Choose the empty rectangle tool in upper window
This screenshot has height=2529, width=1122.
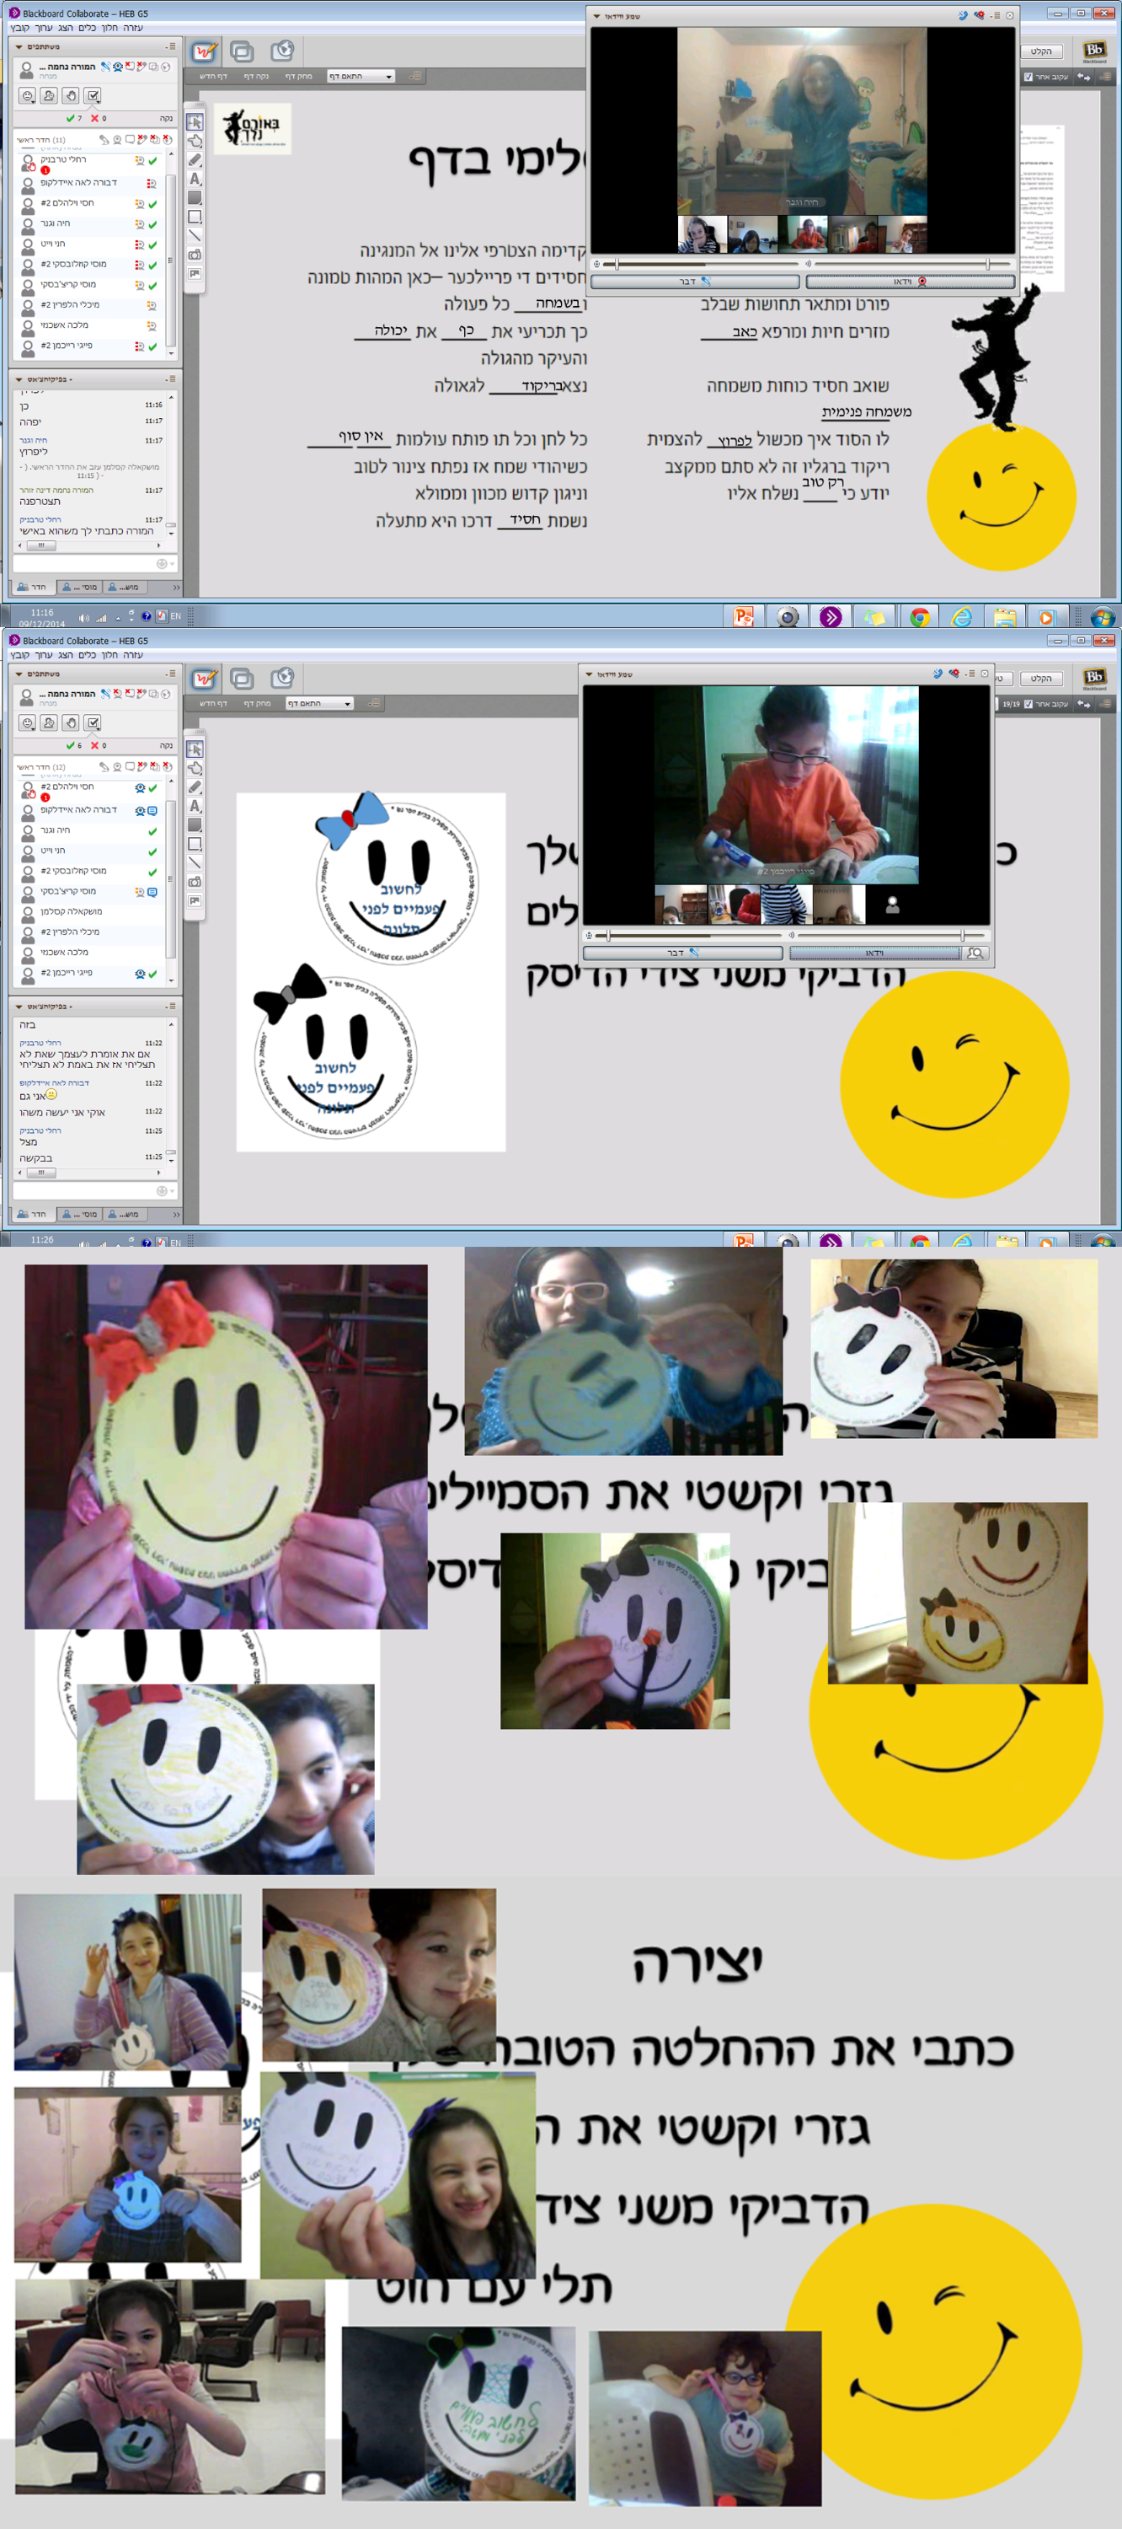[195, 217]
